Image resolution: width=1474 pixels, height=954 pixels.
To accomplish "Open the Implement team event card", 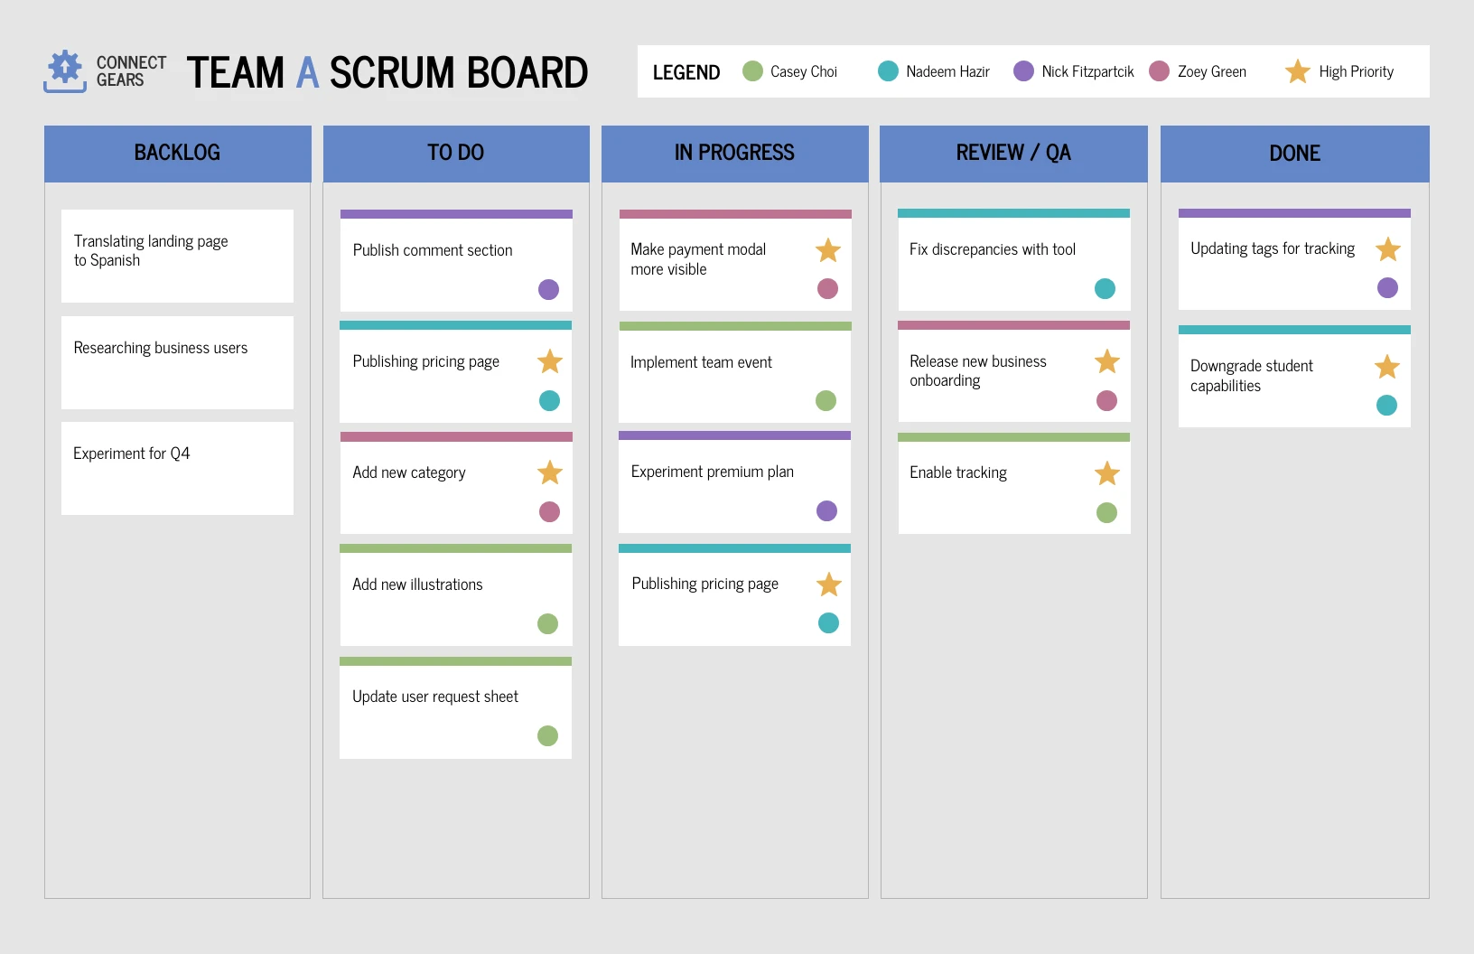I will point(735,372).
